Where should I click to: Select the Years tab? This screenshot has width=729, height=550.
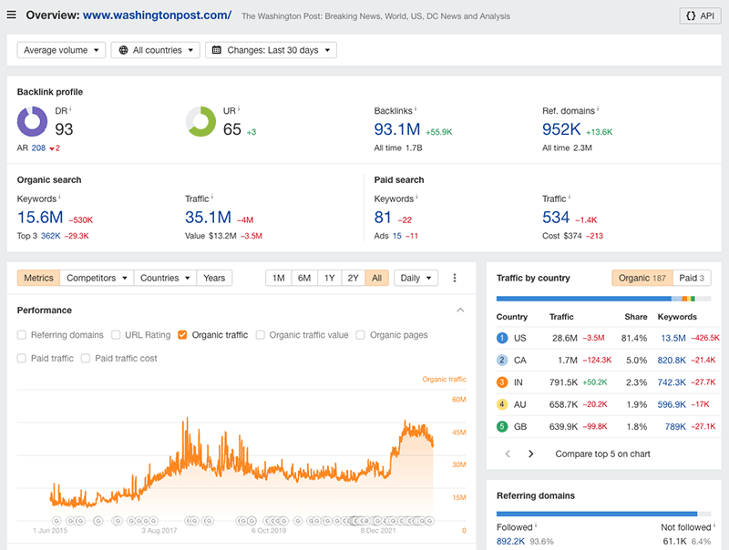pyautogui.click(x=214, y=278)
